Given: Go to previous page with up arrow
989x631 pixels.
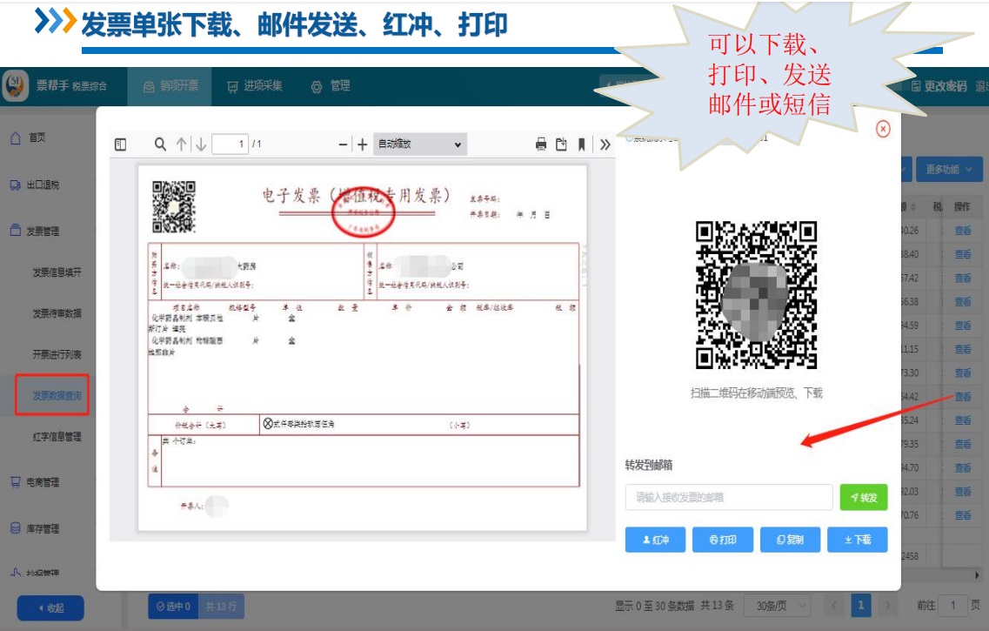Looking at the screenshot, I should 182,144.
